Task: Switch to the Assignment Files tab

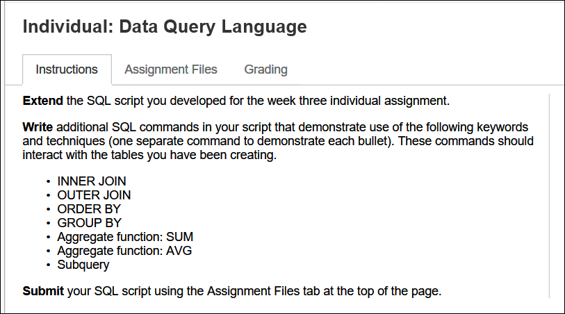Action: (x=171, y=69)
